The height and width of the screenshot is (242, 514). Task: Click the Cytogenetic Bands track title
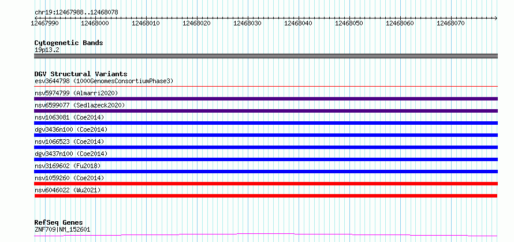pyautogui.click(x=69, y=43)
